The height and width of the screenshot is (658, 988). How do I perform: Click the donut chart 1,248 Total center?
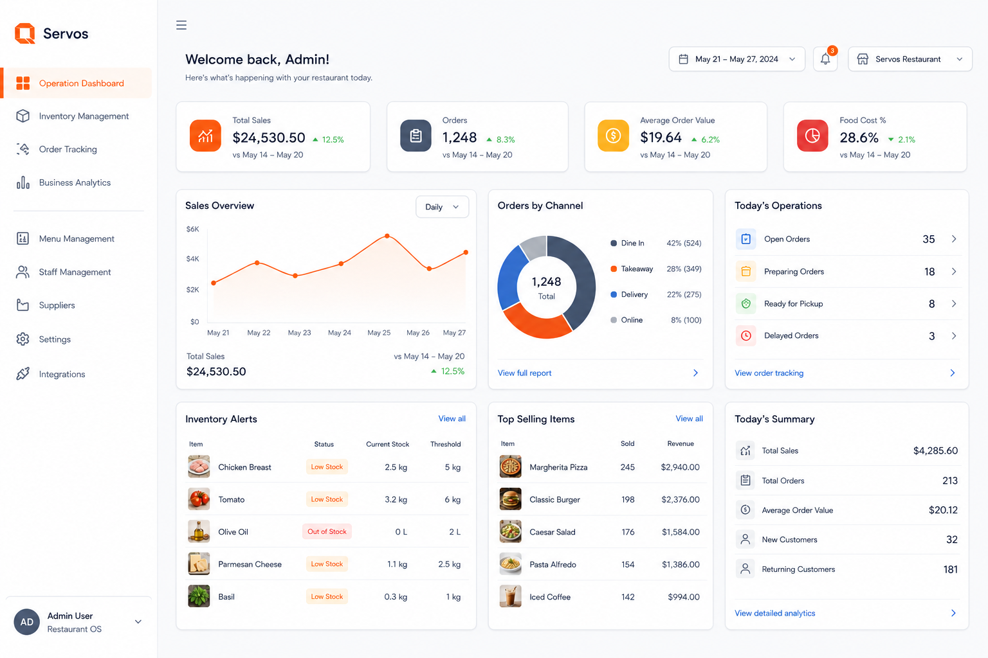(546, 287)
